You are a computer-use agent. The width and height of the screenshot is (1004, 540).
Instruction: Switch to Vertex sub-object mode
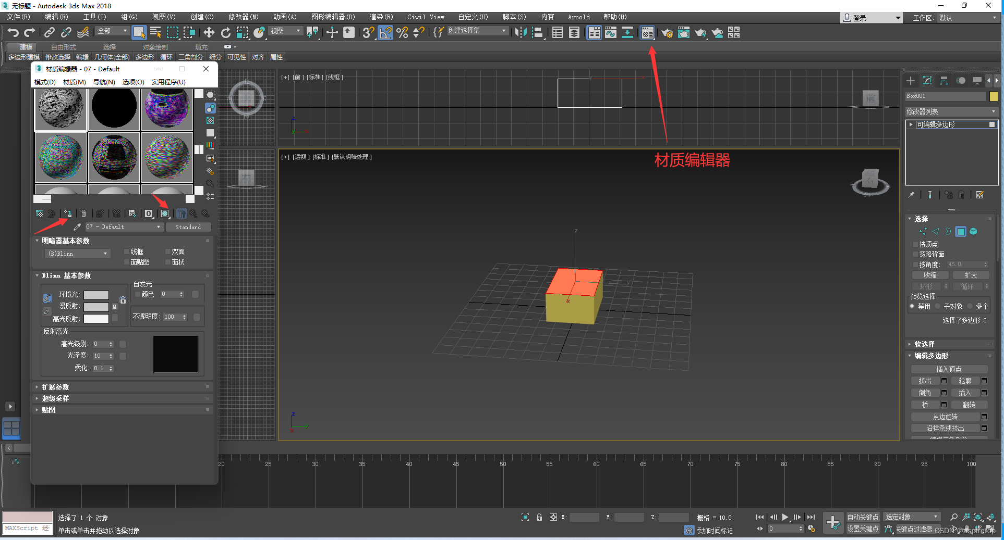pos(923,232)
